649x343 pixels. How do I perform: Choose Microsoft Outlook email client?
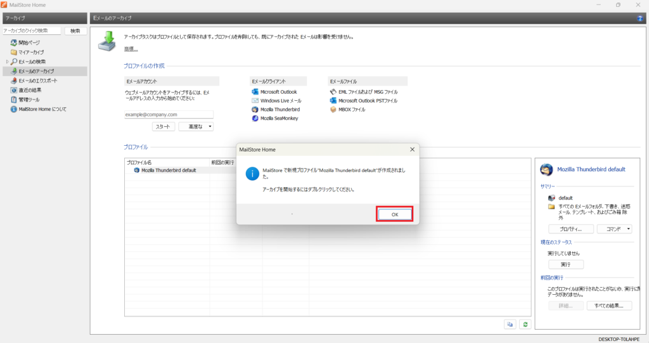(x=279, y=92)
